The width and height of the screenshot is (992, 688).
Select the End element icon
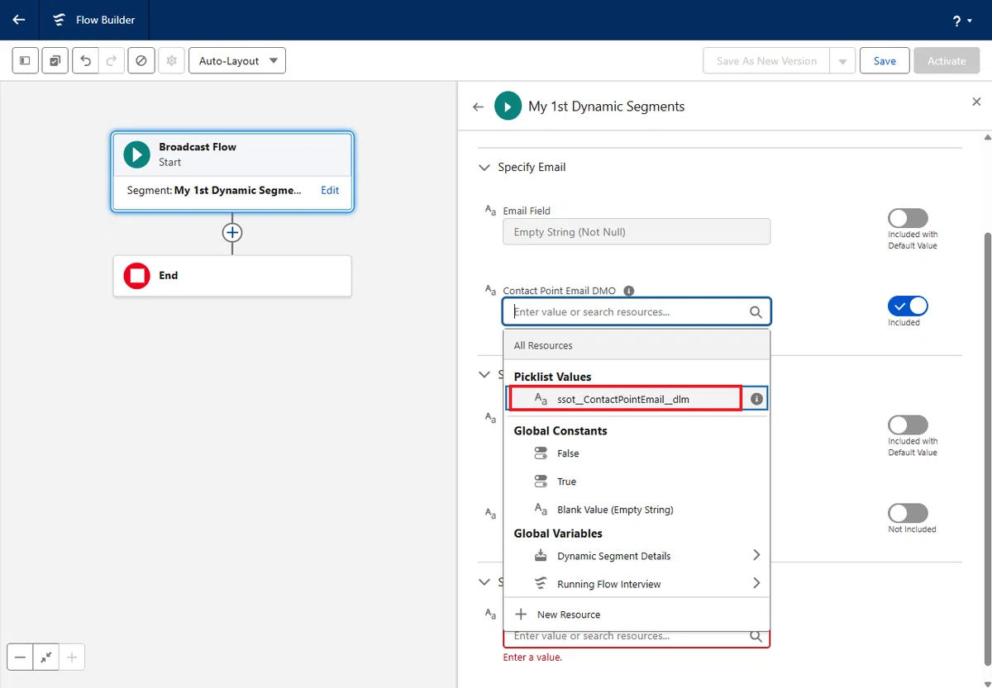pos(136,276)
